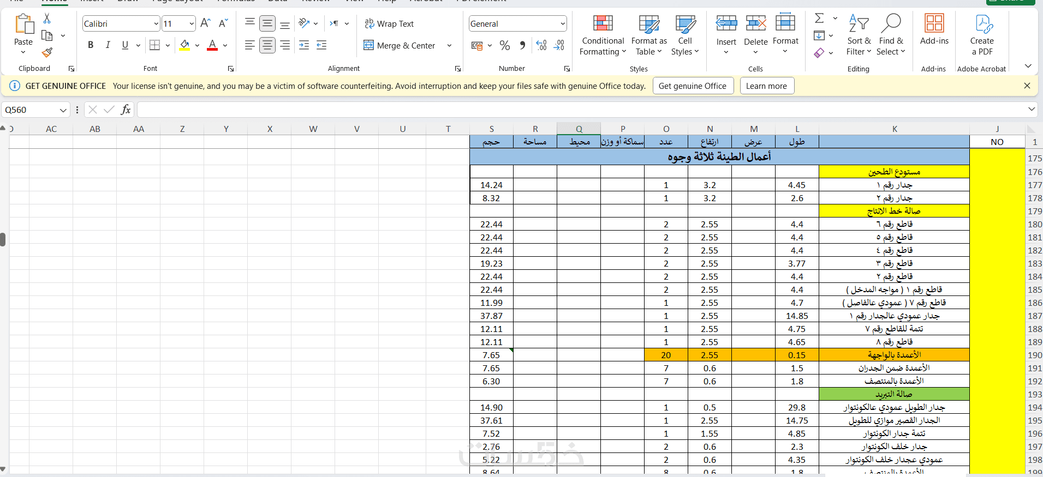Expand the General number format dropdown

562,23
